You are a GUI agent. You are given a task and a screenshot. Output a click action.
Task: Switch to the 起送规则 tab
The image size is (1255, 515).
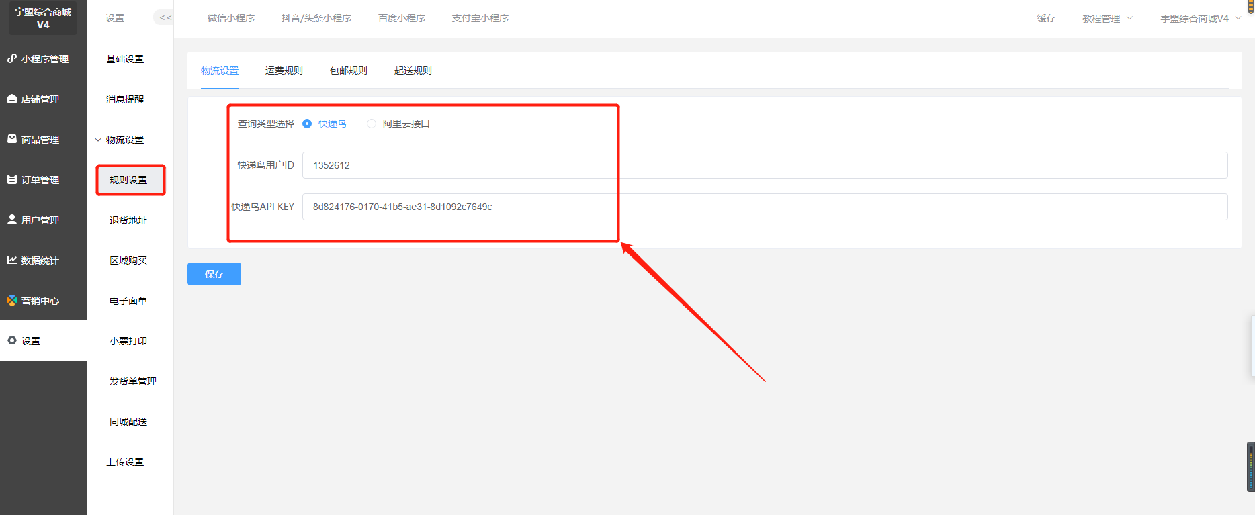tap(413, 71)
